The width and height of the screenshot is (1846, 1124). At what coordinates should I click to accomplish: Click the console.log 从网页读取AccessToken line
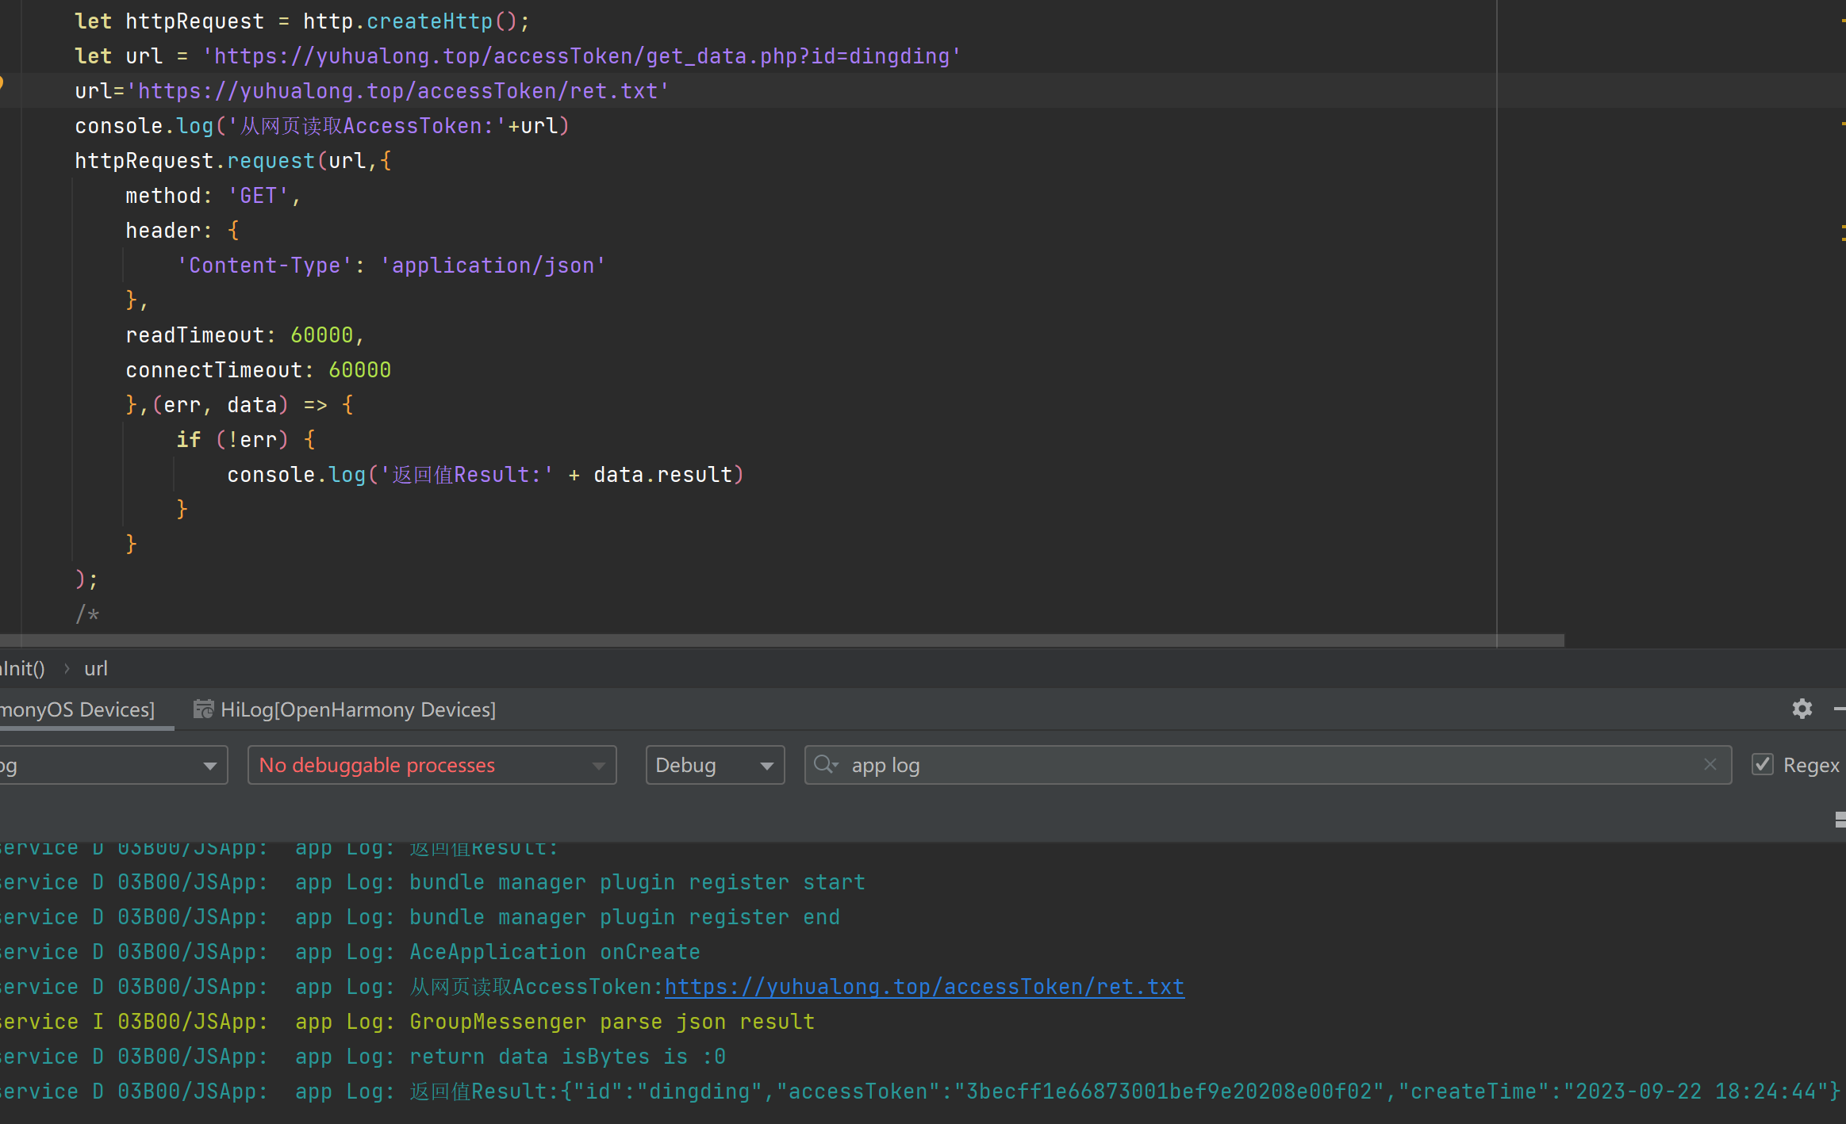(322, 126)
